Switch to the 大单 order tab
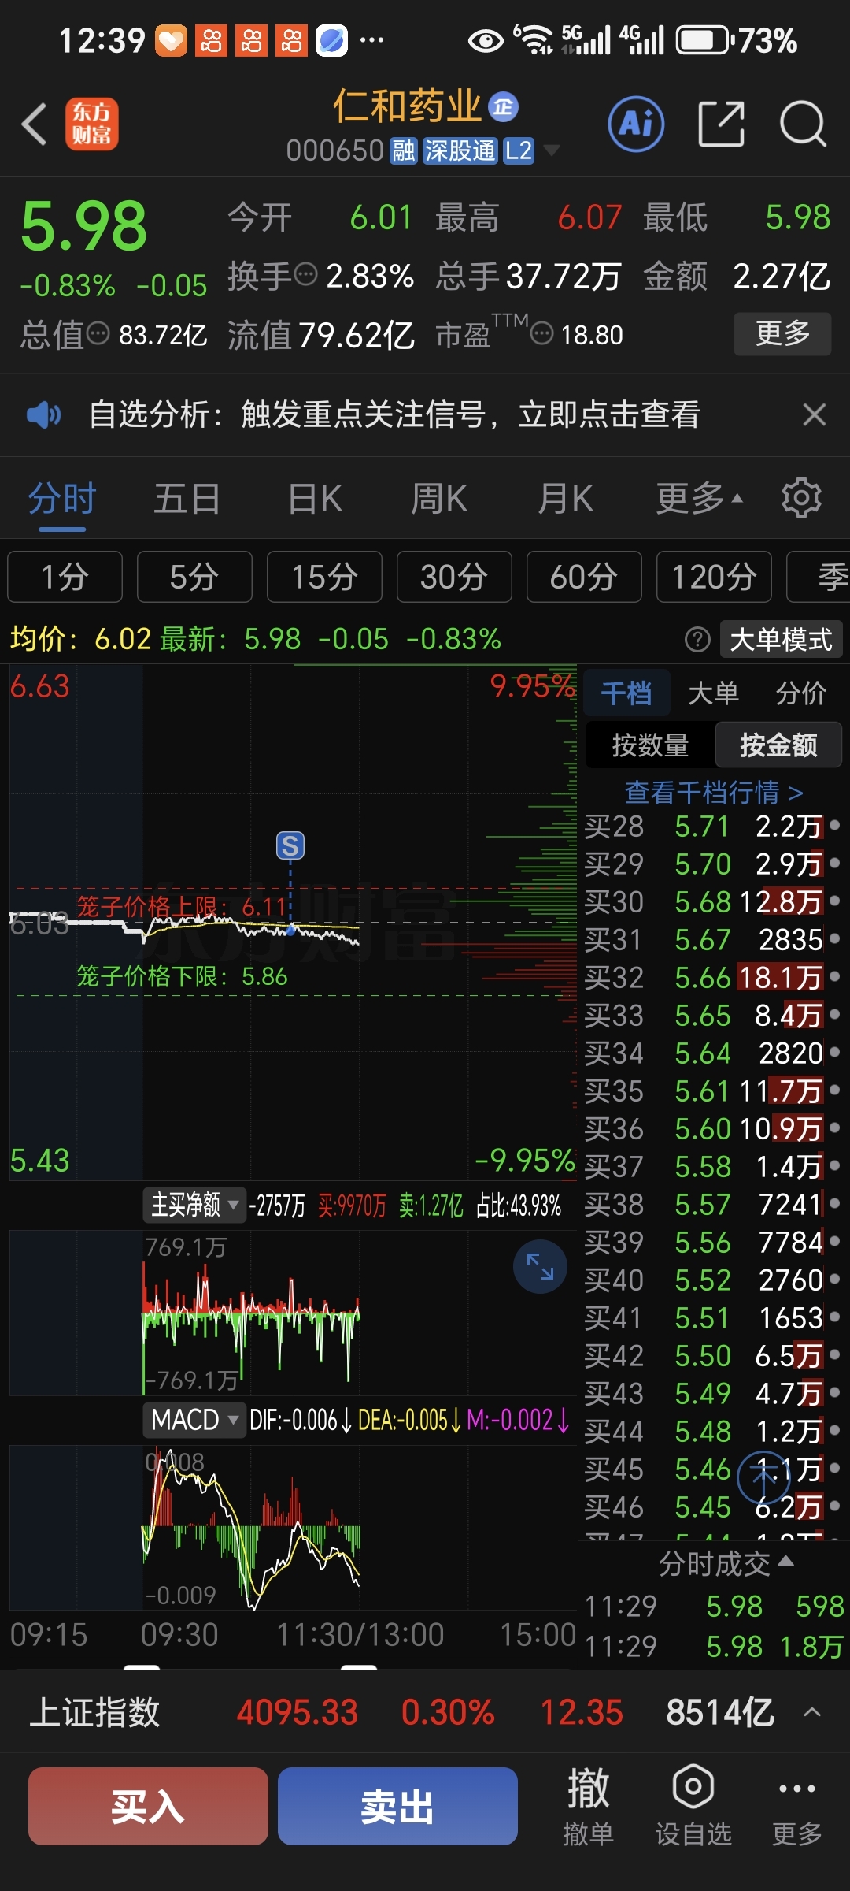The image size is (850, 1891). click(713, 693)
